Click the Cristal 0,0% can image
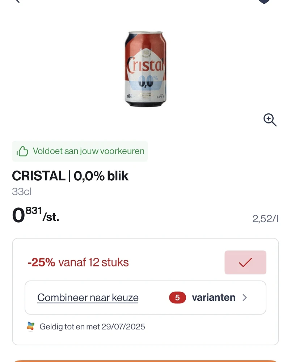This screenshot has width=291, height=362. pyautogui.click(x=145, y=69)
